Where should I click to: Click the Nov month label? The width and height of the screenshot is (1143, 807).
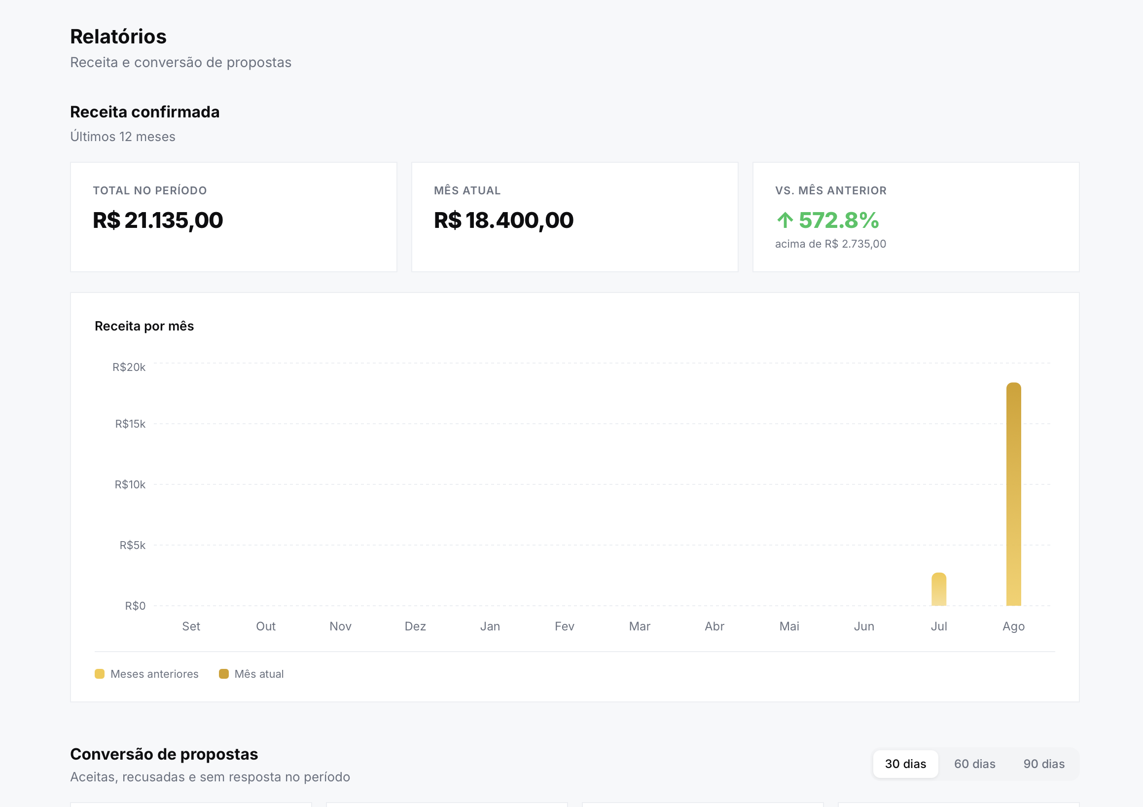(x=341, y=626)
